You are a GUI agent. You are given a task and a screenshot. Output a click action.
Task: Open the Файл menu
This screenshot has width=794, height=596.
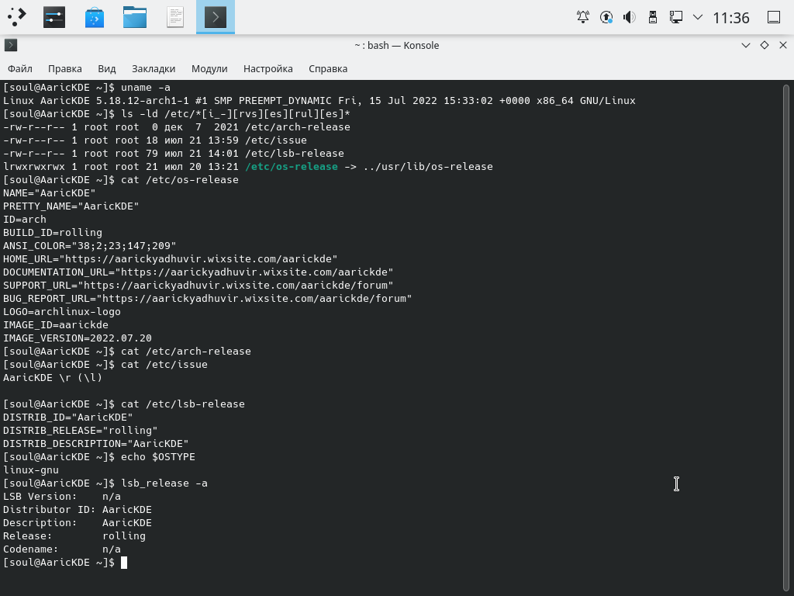(x=20, y=68)
